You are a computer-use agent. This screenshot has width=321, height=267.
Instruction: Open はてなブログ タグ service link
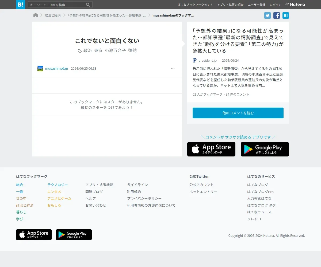point(261,205)
